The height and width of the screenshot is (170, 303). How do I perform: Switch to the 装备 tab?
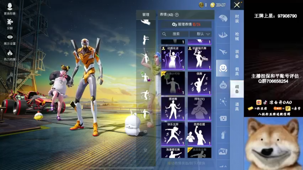[x=237, y=54]
